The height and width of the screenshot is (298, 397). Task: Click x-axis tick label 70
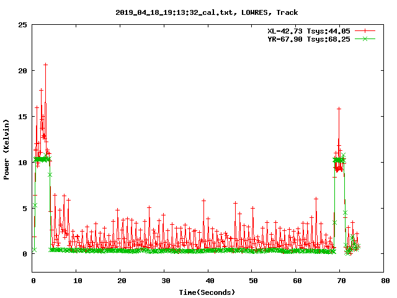tap(341, 281)
